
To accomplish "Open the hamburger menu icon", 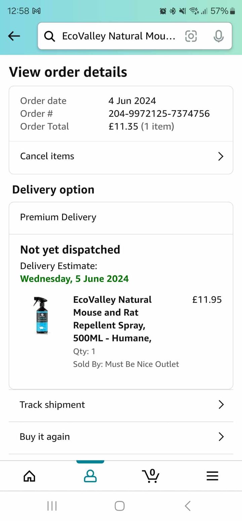I will coord(212,476).
